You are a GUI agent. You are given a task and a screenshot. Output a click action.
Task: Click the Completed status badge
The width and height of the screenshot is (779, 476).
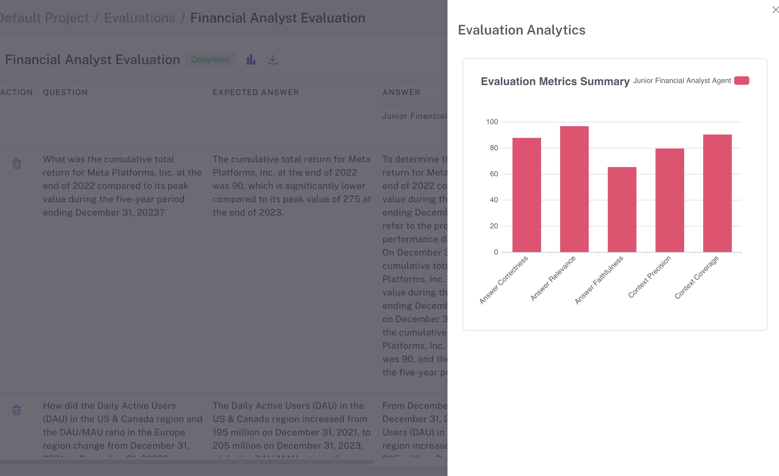(210, 59)
